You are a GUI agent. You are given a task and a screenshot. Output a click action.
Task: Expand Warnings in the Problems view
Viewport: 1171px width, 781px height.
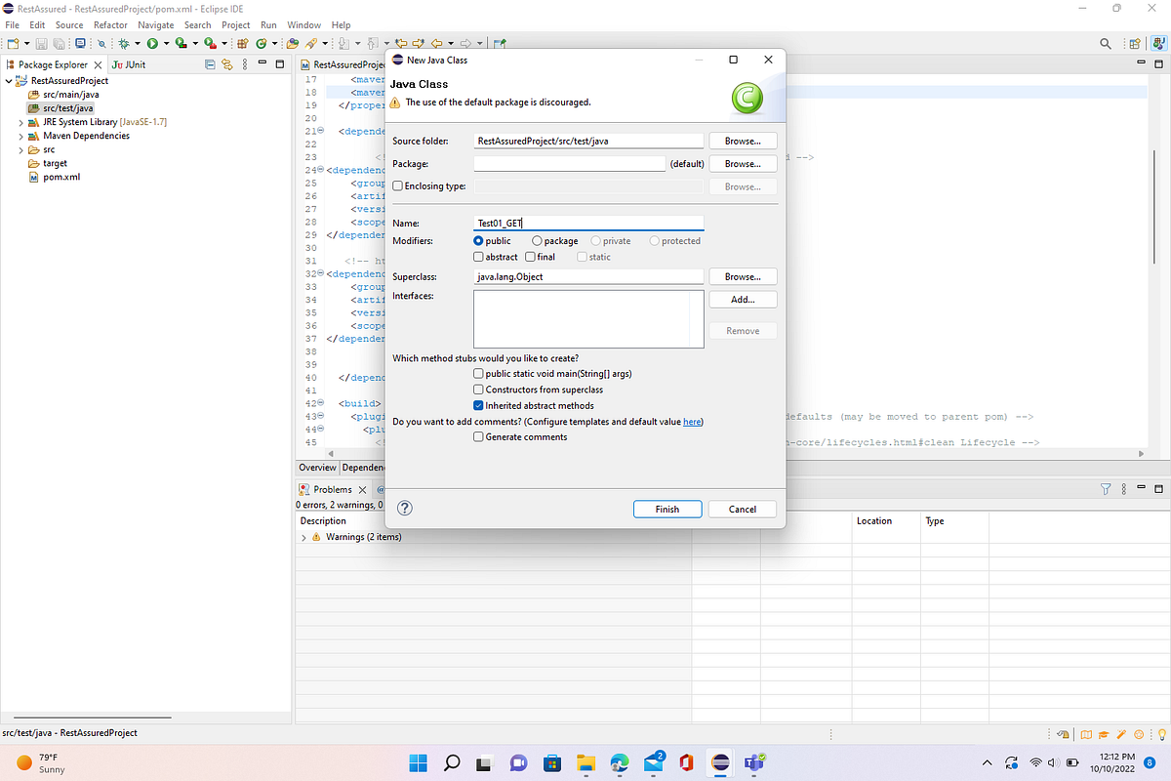[303, 536]
